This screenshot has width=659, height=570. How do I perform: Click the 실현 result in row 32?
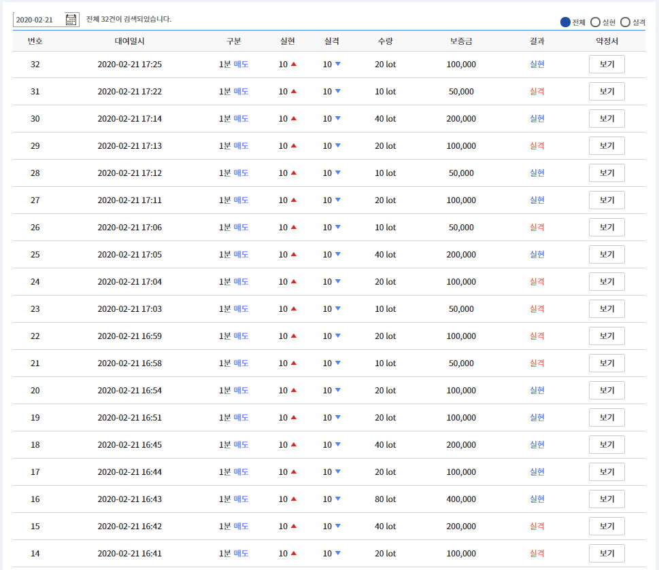(x=537, y=65)
